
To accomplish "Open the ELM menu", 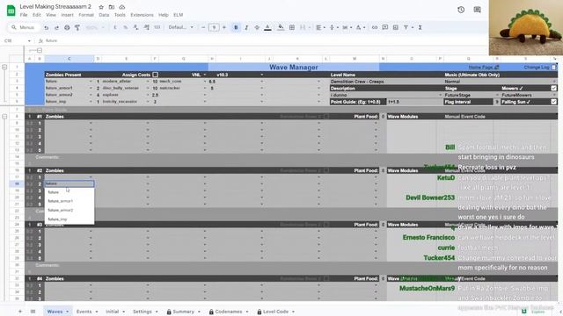I will 178,15.
